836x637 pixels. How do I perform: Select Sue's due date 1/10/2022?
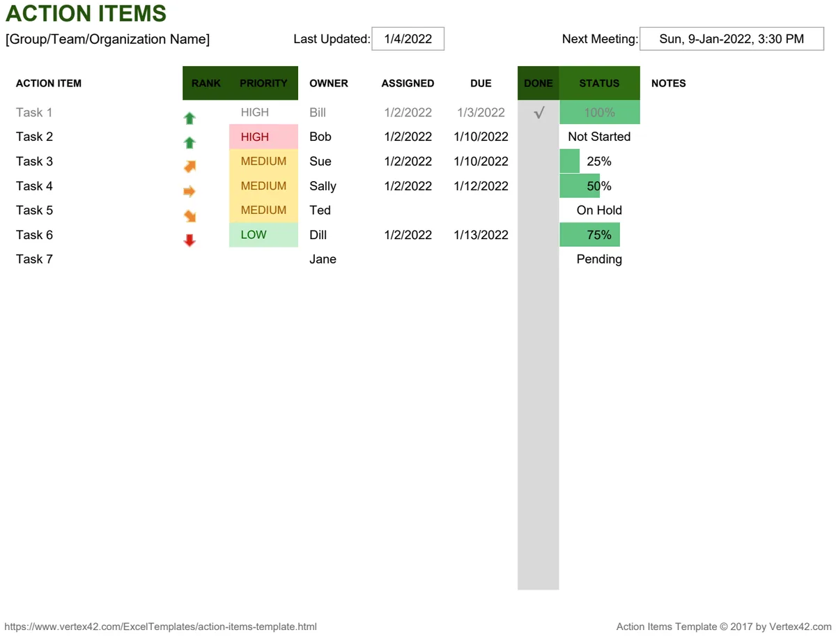coord(481,161)
